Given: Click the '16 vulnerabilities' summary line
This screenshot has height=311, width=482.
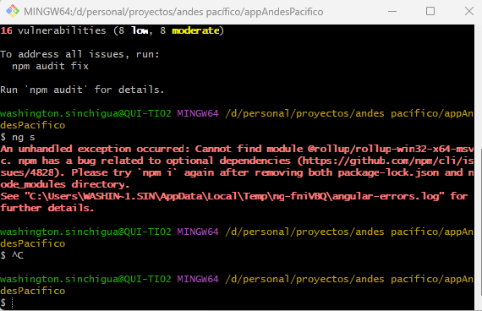Looking at the screenshot, I should coord(112,30).
